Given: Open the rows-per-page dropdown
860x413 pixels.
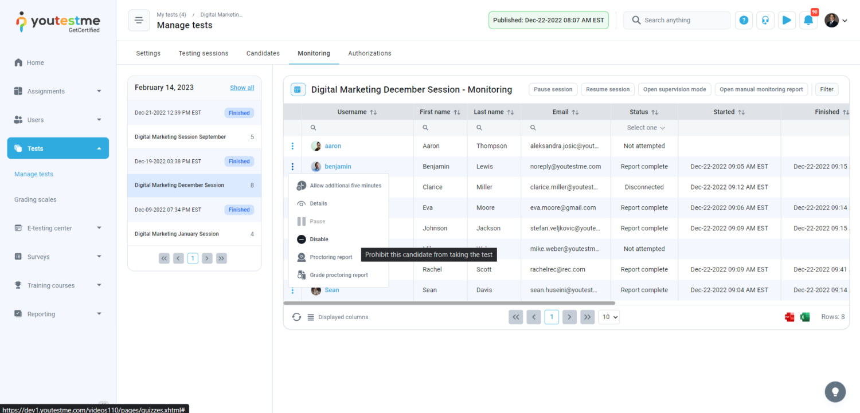Looking at the screenshot, I should tap(609, 317).
